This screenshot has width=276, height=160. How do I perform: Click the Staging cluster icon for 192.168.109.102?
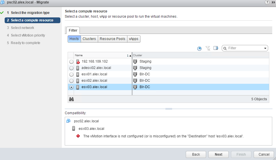[135, 61]
